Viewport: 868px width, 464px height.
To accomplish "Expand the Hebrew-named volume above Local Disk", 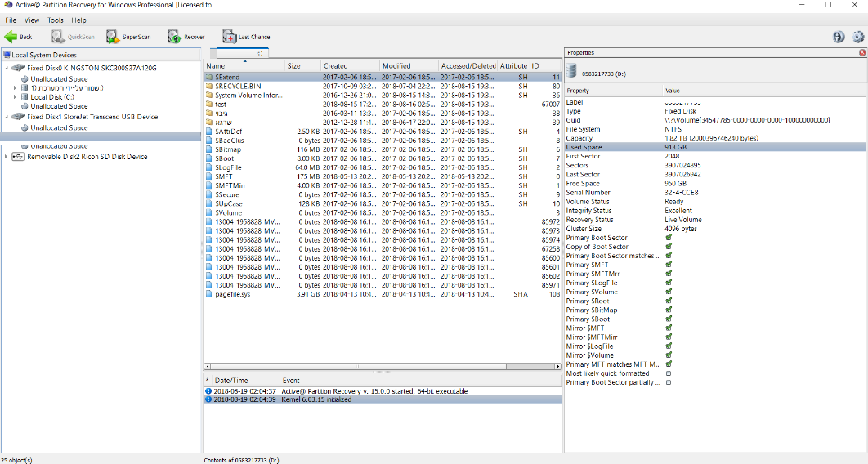I will tap(16, 88).
